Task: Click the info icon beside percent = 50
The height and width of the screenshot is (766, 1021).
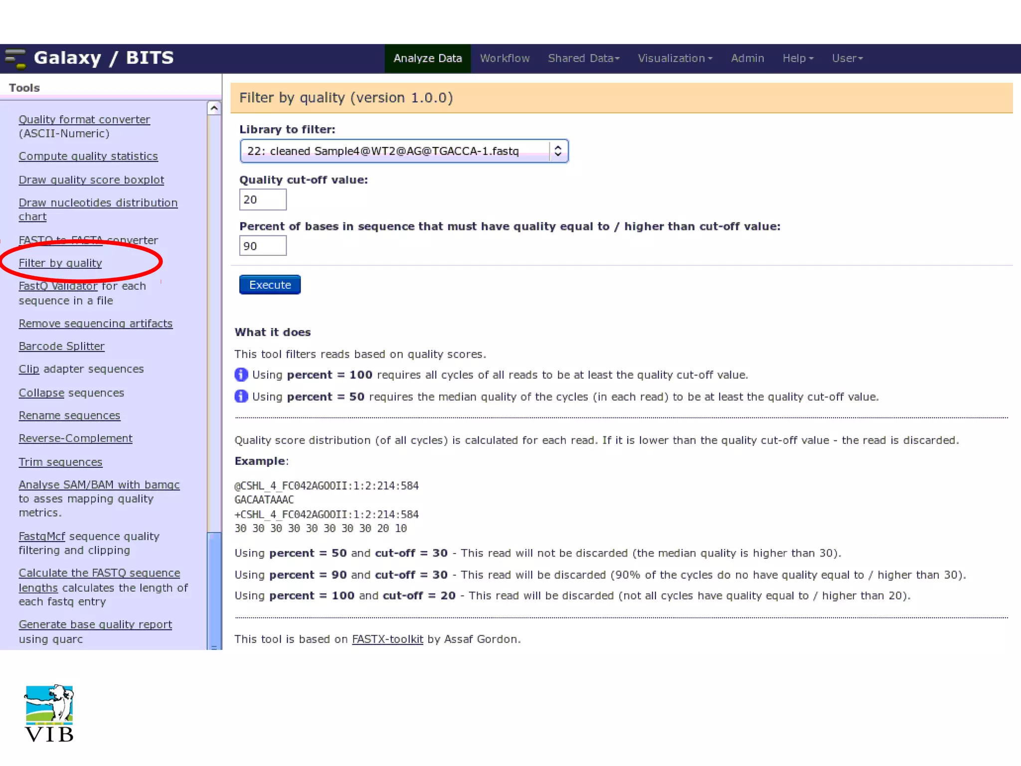Action: [x=241, y=396]
